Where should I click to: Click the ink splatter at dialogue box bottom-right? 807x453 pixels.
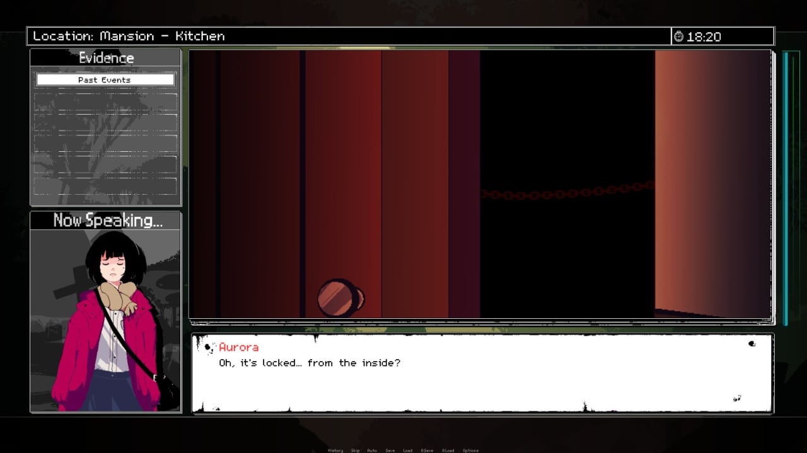737,398
